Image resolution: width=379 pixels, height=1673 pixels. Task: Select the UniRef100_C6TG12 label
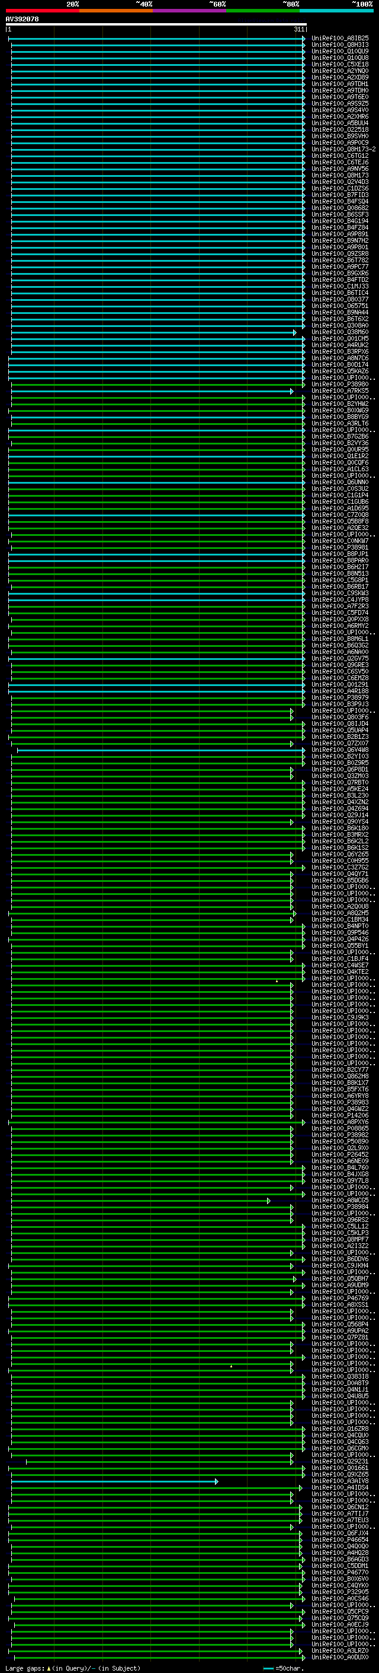[340, 156]
